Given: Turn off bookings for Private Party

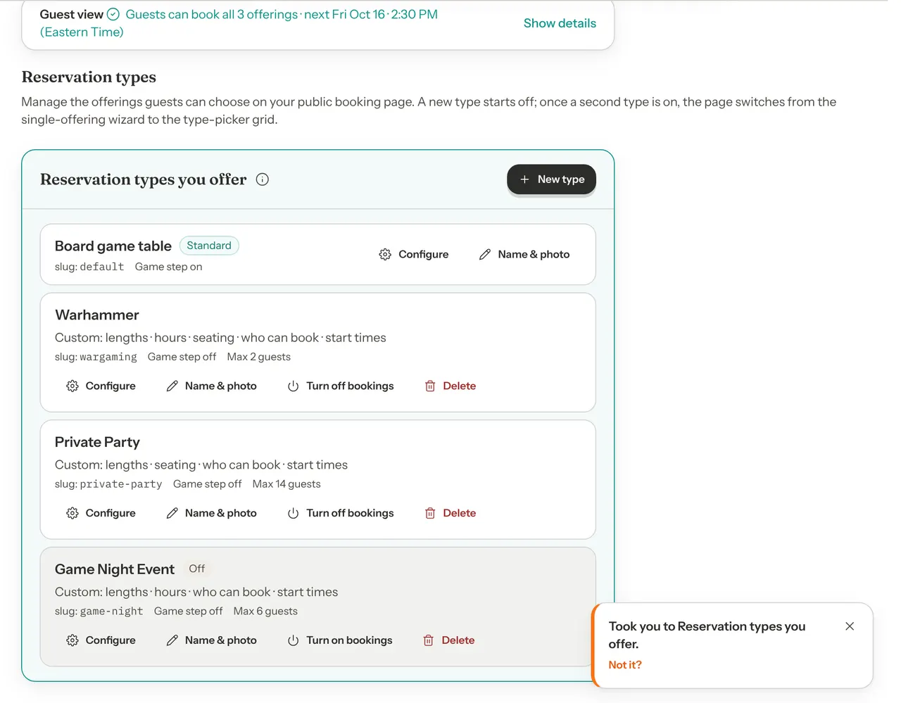Looking at the screenshot, I should (x=341, y=513).
